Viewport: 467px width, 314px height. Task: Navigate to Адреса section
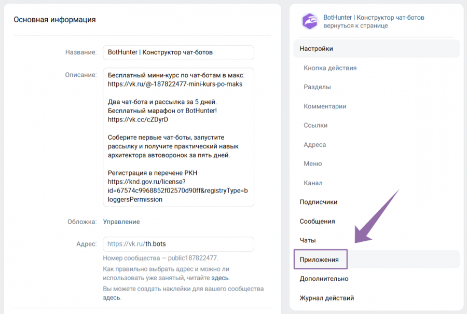[x=315, y=145]
